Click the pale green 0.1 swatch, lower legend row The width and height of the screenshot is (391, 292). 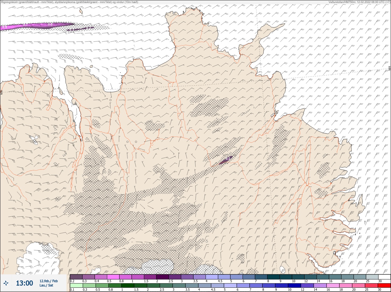[76, 286]
